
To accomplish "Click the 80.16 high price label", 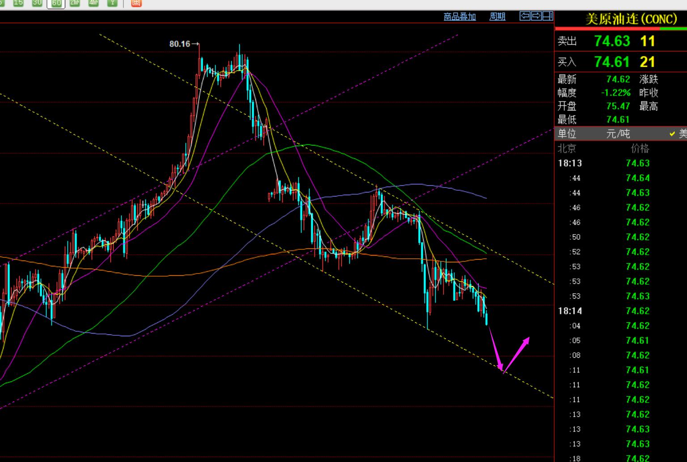I will 180,44.
